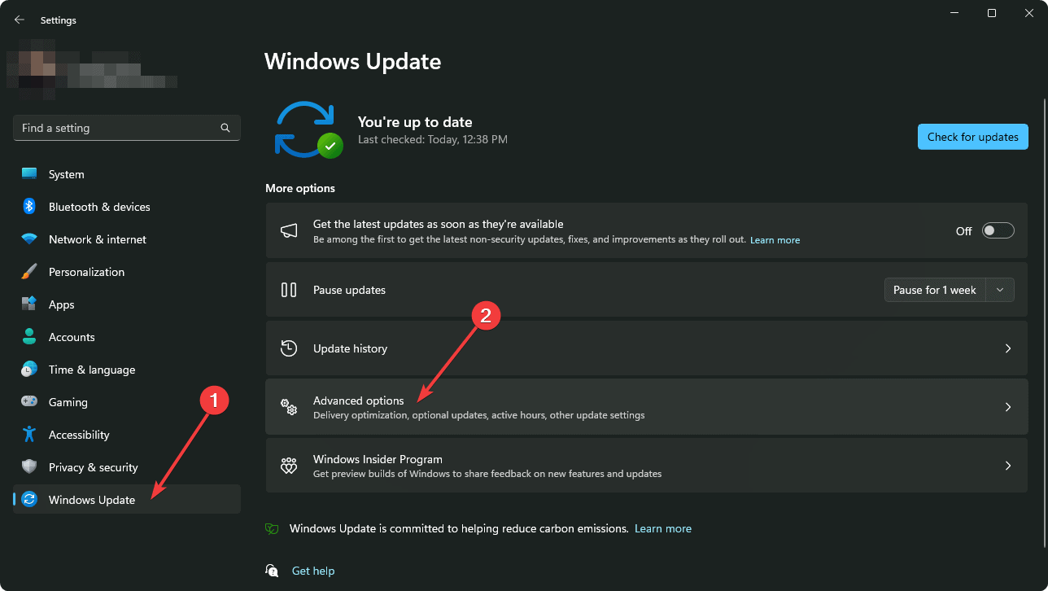Click the Get help link
This screenshot has height=591, width=1048.
point(313,571)
